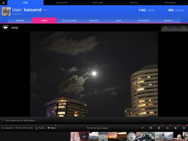Click Photo not geo-tagged label
This screenshot has width=188, height=141.
[x=98, y=128]
